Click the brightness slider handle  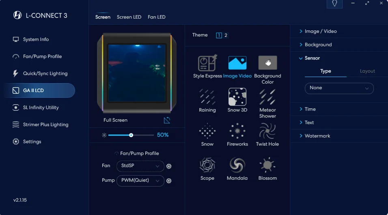131,135
